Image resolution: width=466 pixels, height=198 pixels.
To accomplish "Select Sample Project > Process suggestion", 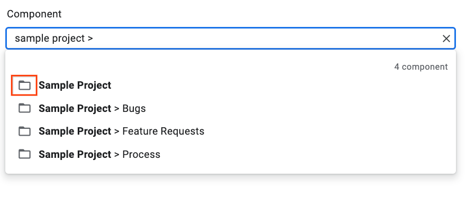I will [x=230, y=154].
